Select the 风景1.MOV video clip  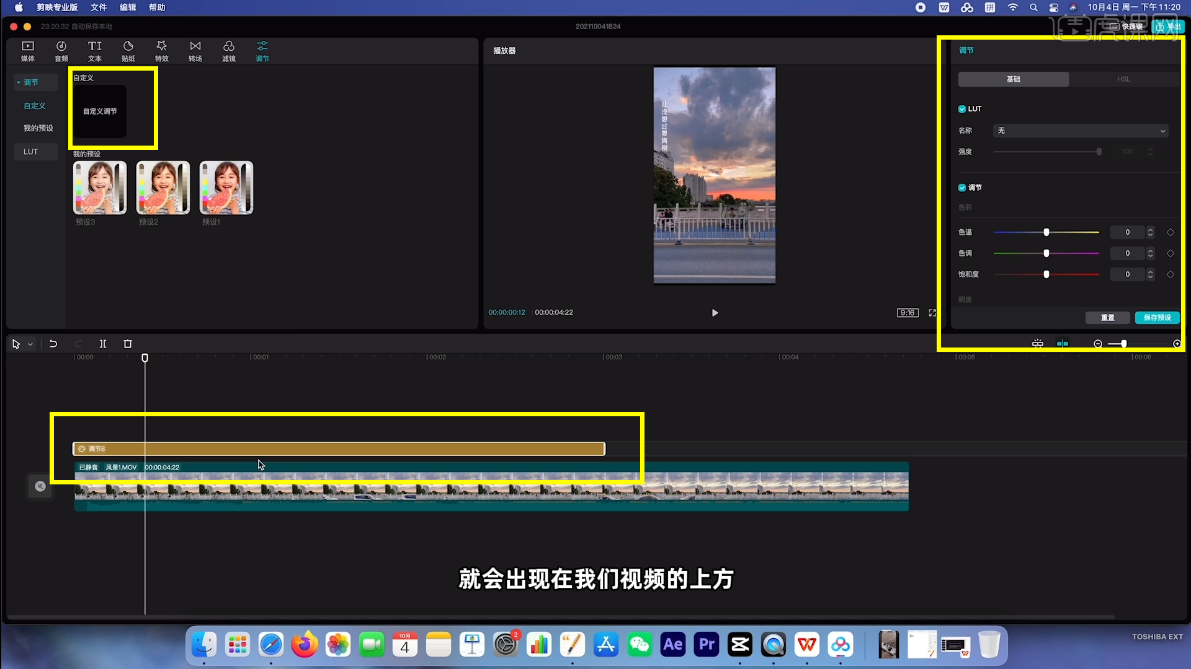(x=491, y=487)
